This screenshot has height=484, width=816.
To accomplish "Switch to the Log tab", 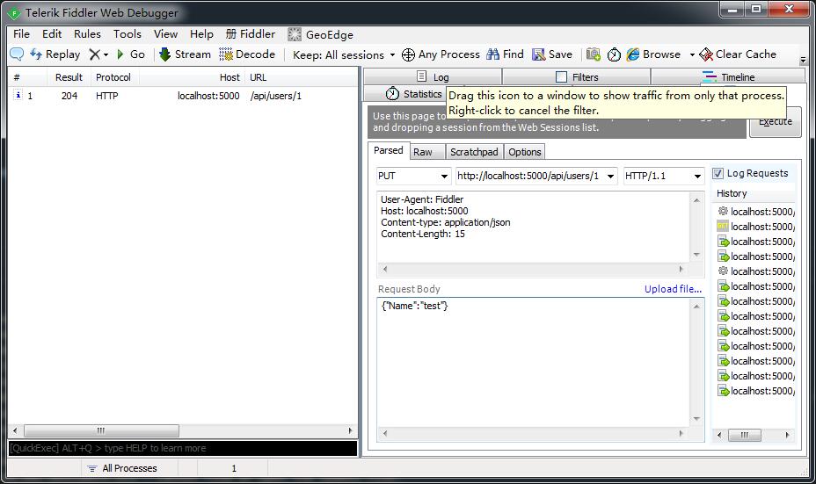I will click(433, 77).
